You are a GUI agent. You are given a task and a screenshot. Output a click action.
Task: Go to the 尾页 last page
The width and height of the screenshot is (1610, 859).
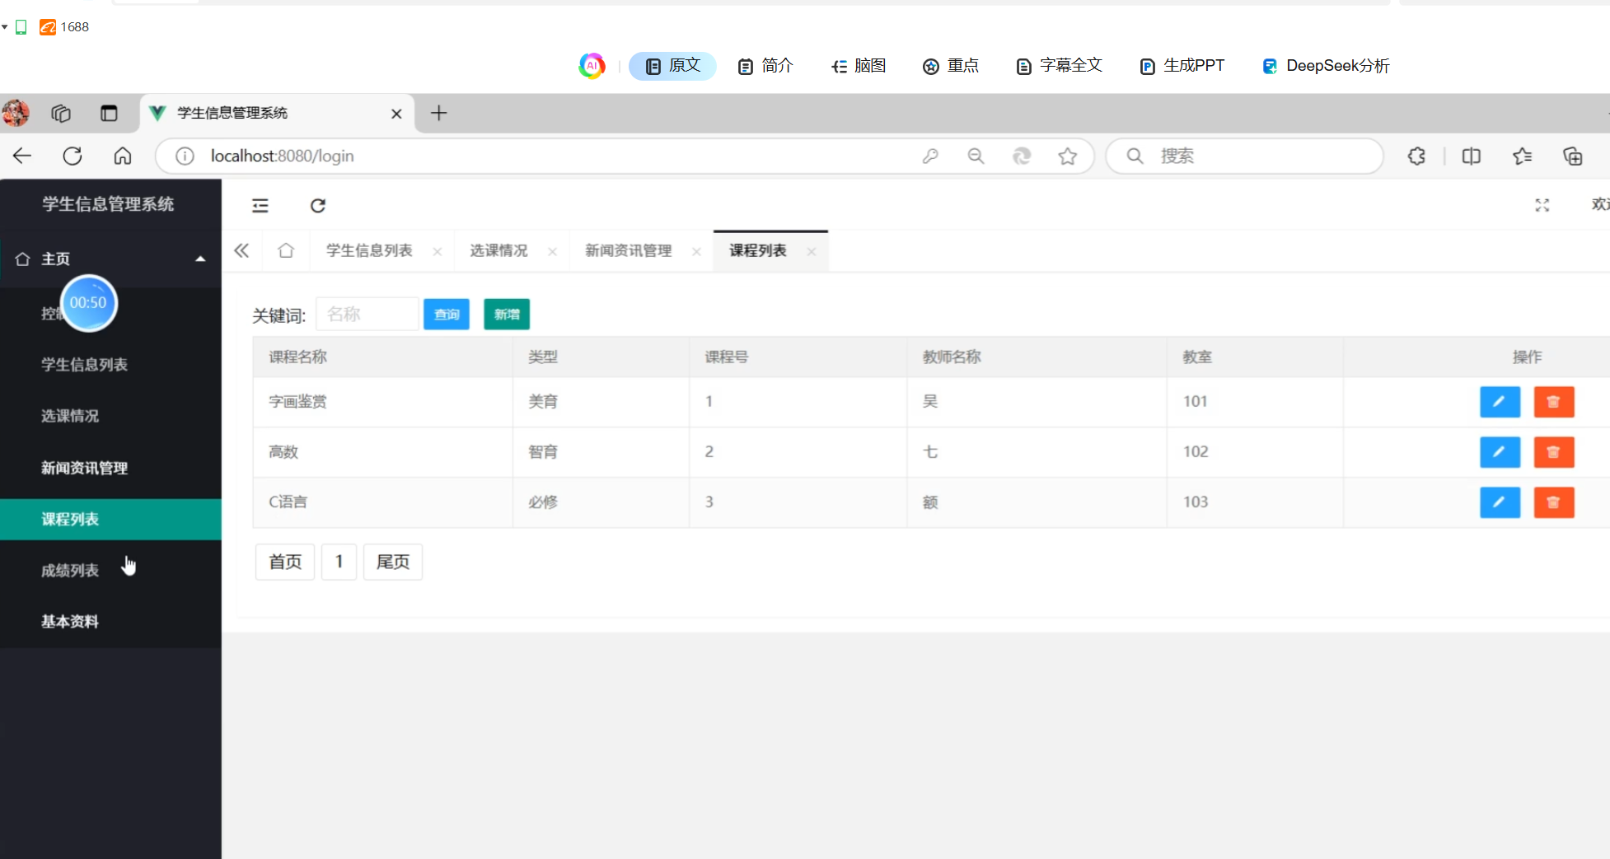(x=392, y=562)
